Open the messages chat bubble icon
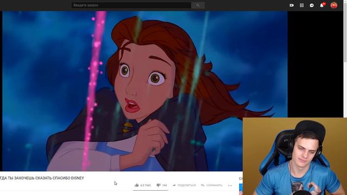 click(312, 5)
